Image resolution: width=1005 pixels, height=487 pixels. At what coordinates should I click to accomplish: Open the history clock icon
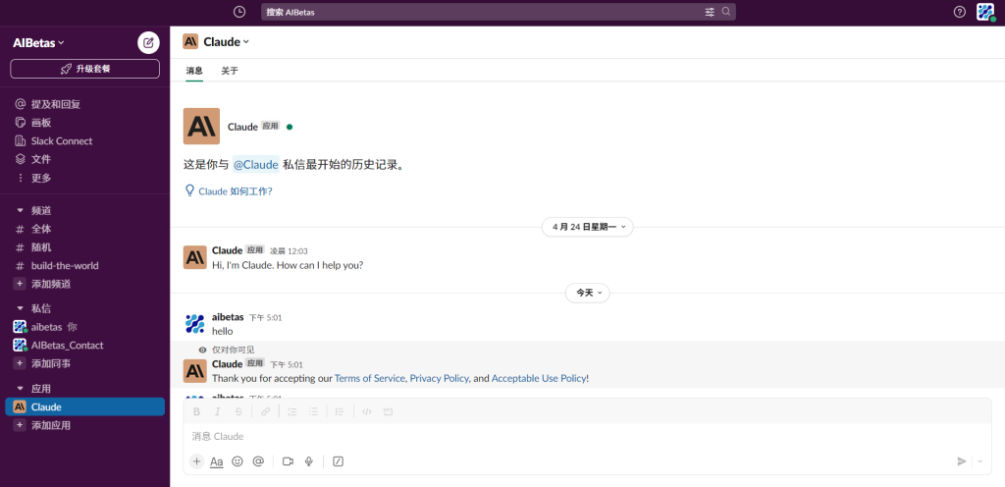(x=239, y=12)
